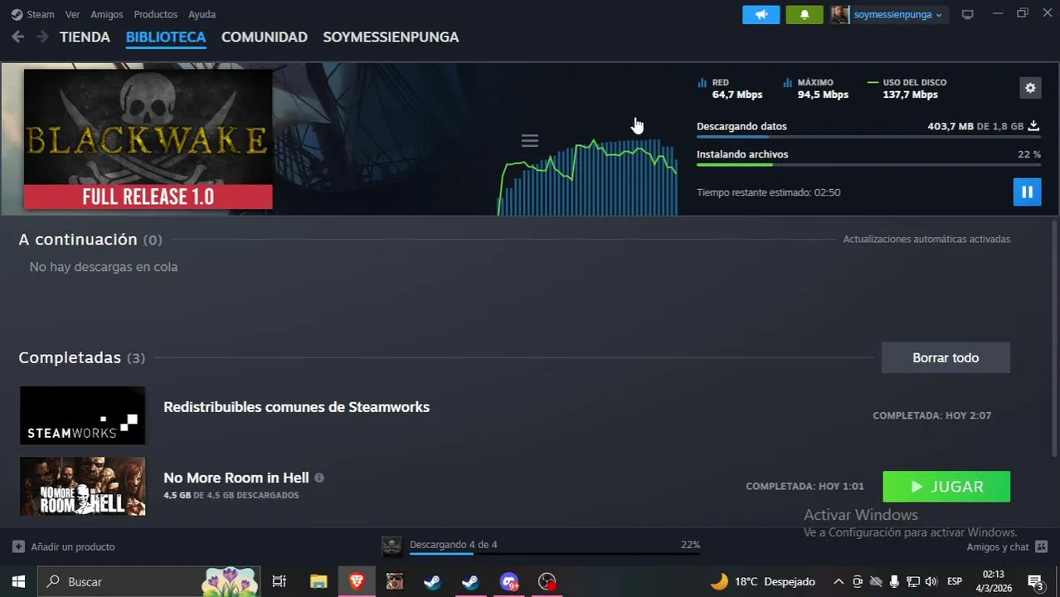Pause the Blackwake download
Image resolution: width=1060 pixels, height=597 pixels.
[1027, 192]
